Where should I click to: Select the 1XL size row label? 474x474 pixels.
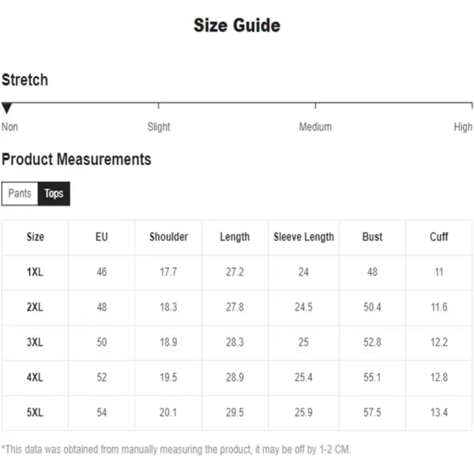pyautogui.click(x=35, y=272)
